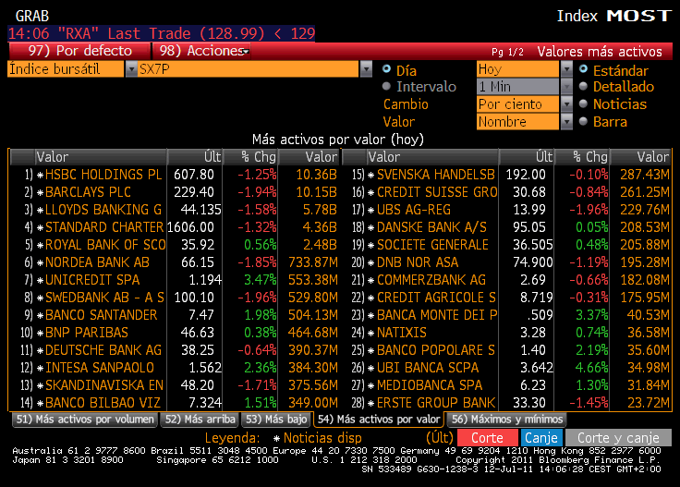The width and height of the screenshot is (680, 487).
Task: Click news asterisk next to CREDIT SUISSE GRO
Action: tap(371, 192)
